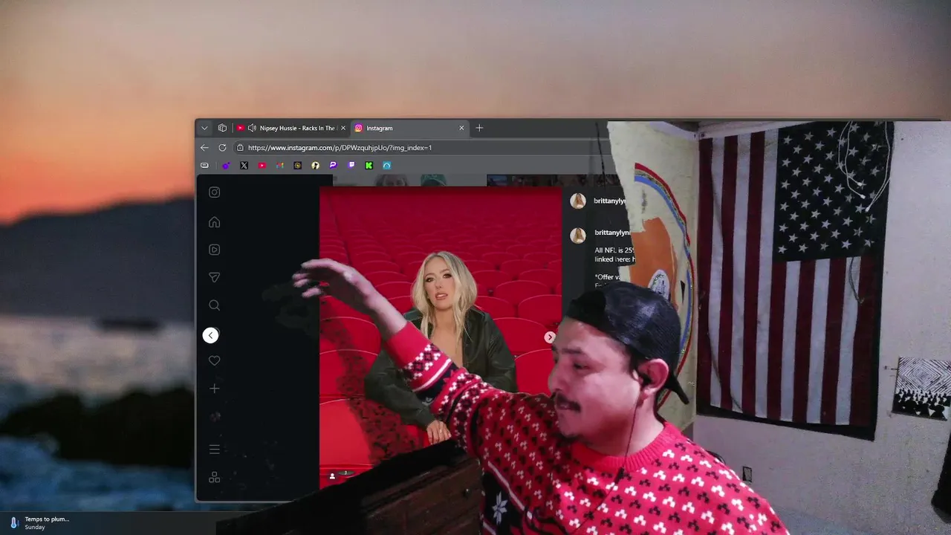The width and height of the screenshot is (951, 535).
Task: Create a new Instagram post
Action: (x=214, y=389)
